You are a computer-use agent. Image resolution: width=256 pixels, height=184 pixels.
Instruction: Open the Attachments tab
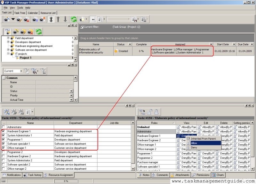coord(180,175)
